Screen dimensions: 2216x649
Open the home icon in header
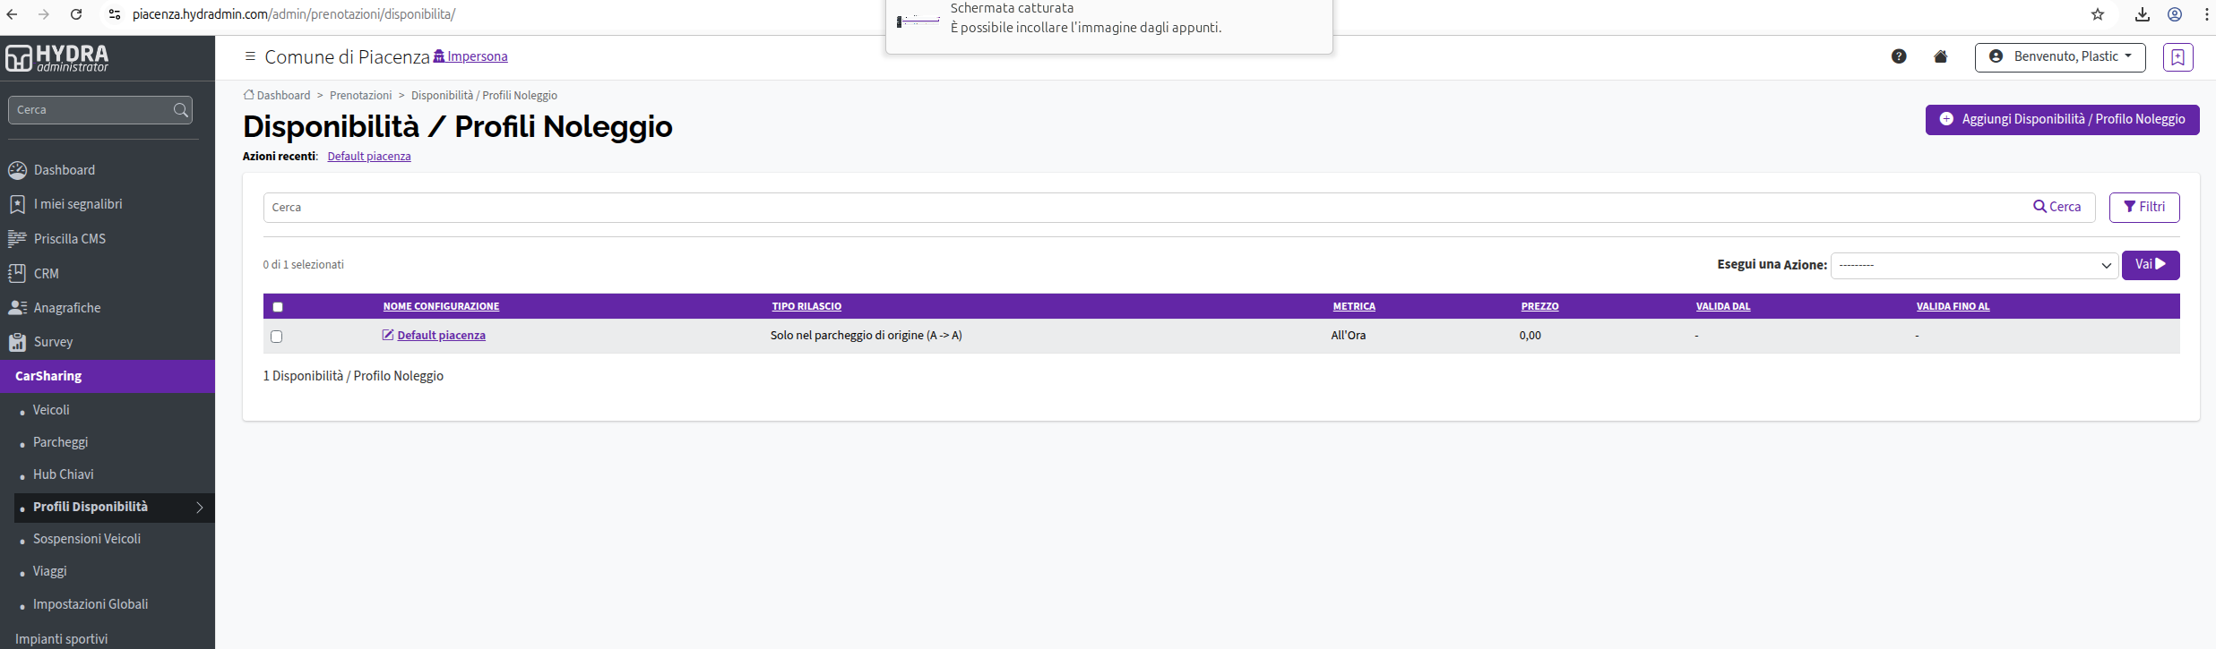[1940, 56]
